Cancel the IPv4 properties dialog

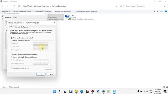click(51, 74)
